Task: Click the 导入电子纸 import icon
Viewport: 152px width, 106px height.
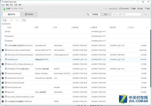Action: point(120,9)
